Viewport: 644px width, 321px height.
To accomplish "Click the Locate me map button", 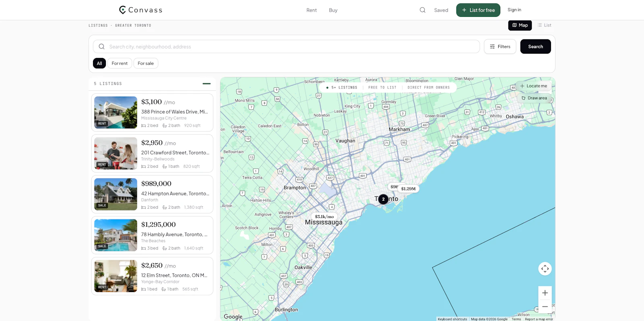I will click(534, 86).
